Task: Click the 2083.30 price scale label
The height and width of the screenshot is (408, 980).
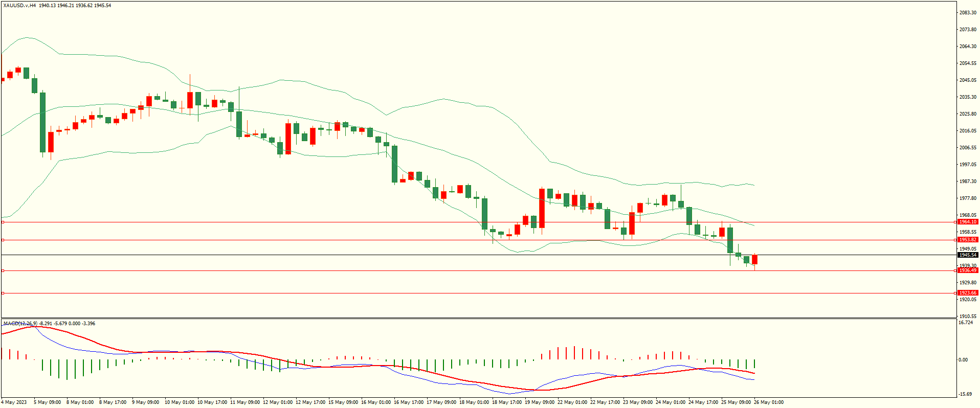Action: [968, 13]
